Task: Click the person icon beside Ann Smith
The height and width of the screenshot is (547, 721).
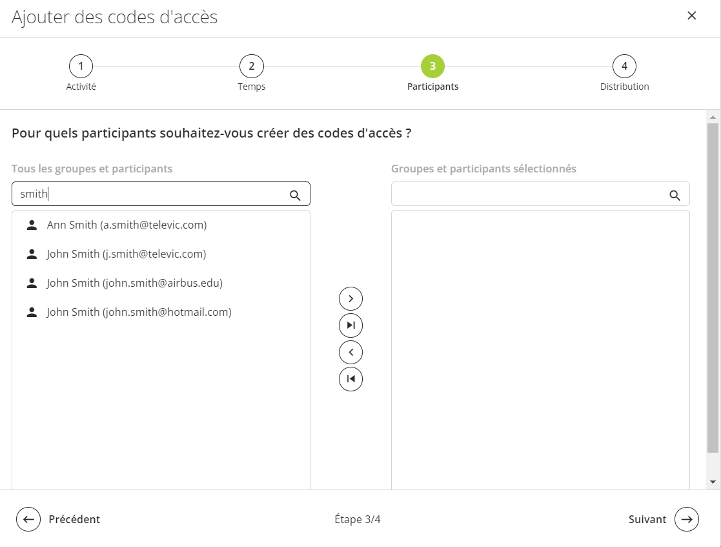Action: (32, 225)
